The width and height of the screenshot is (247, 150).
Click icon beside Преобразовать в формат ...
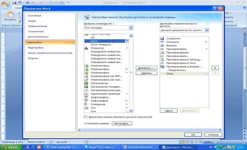(162, 67)
